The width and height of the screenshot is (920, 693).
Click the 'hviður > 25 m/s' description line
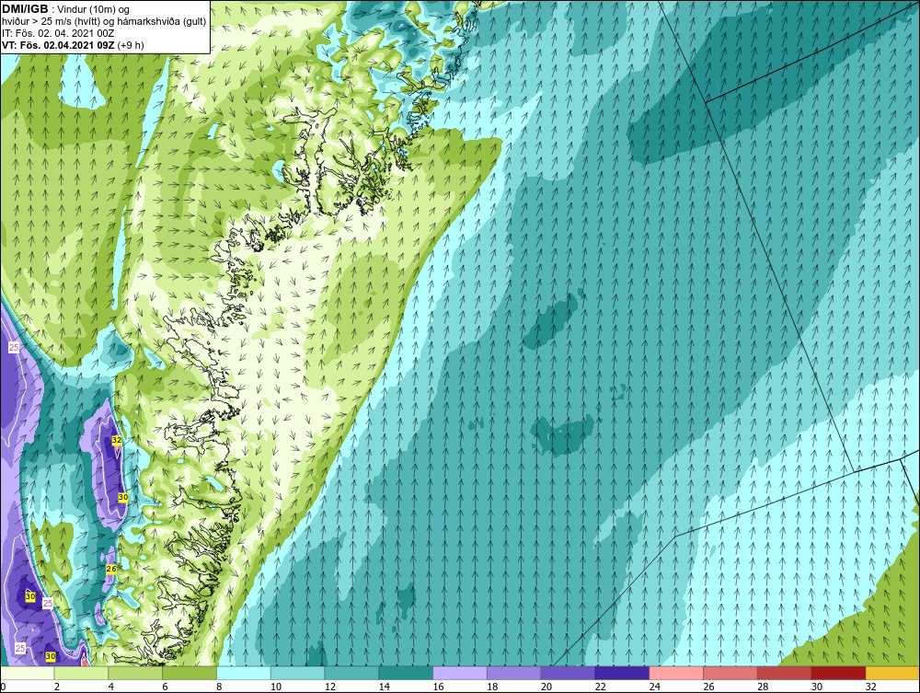pyautogui.click(x=104, y=21)
